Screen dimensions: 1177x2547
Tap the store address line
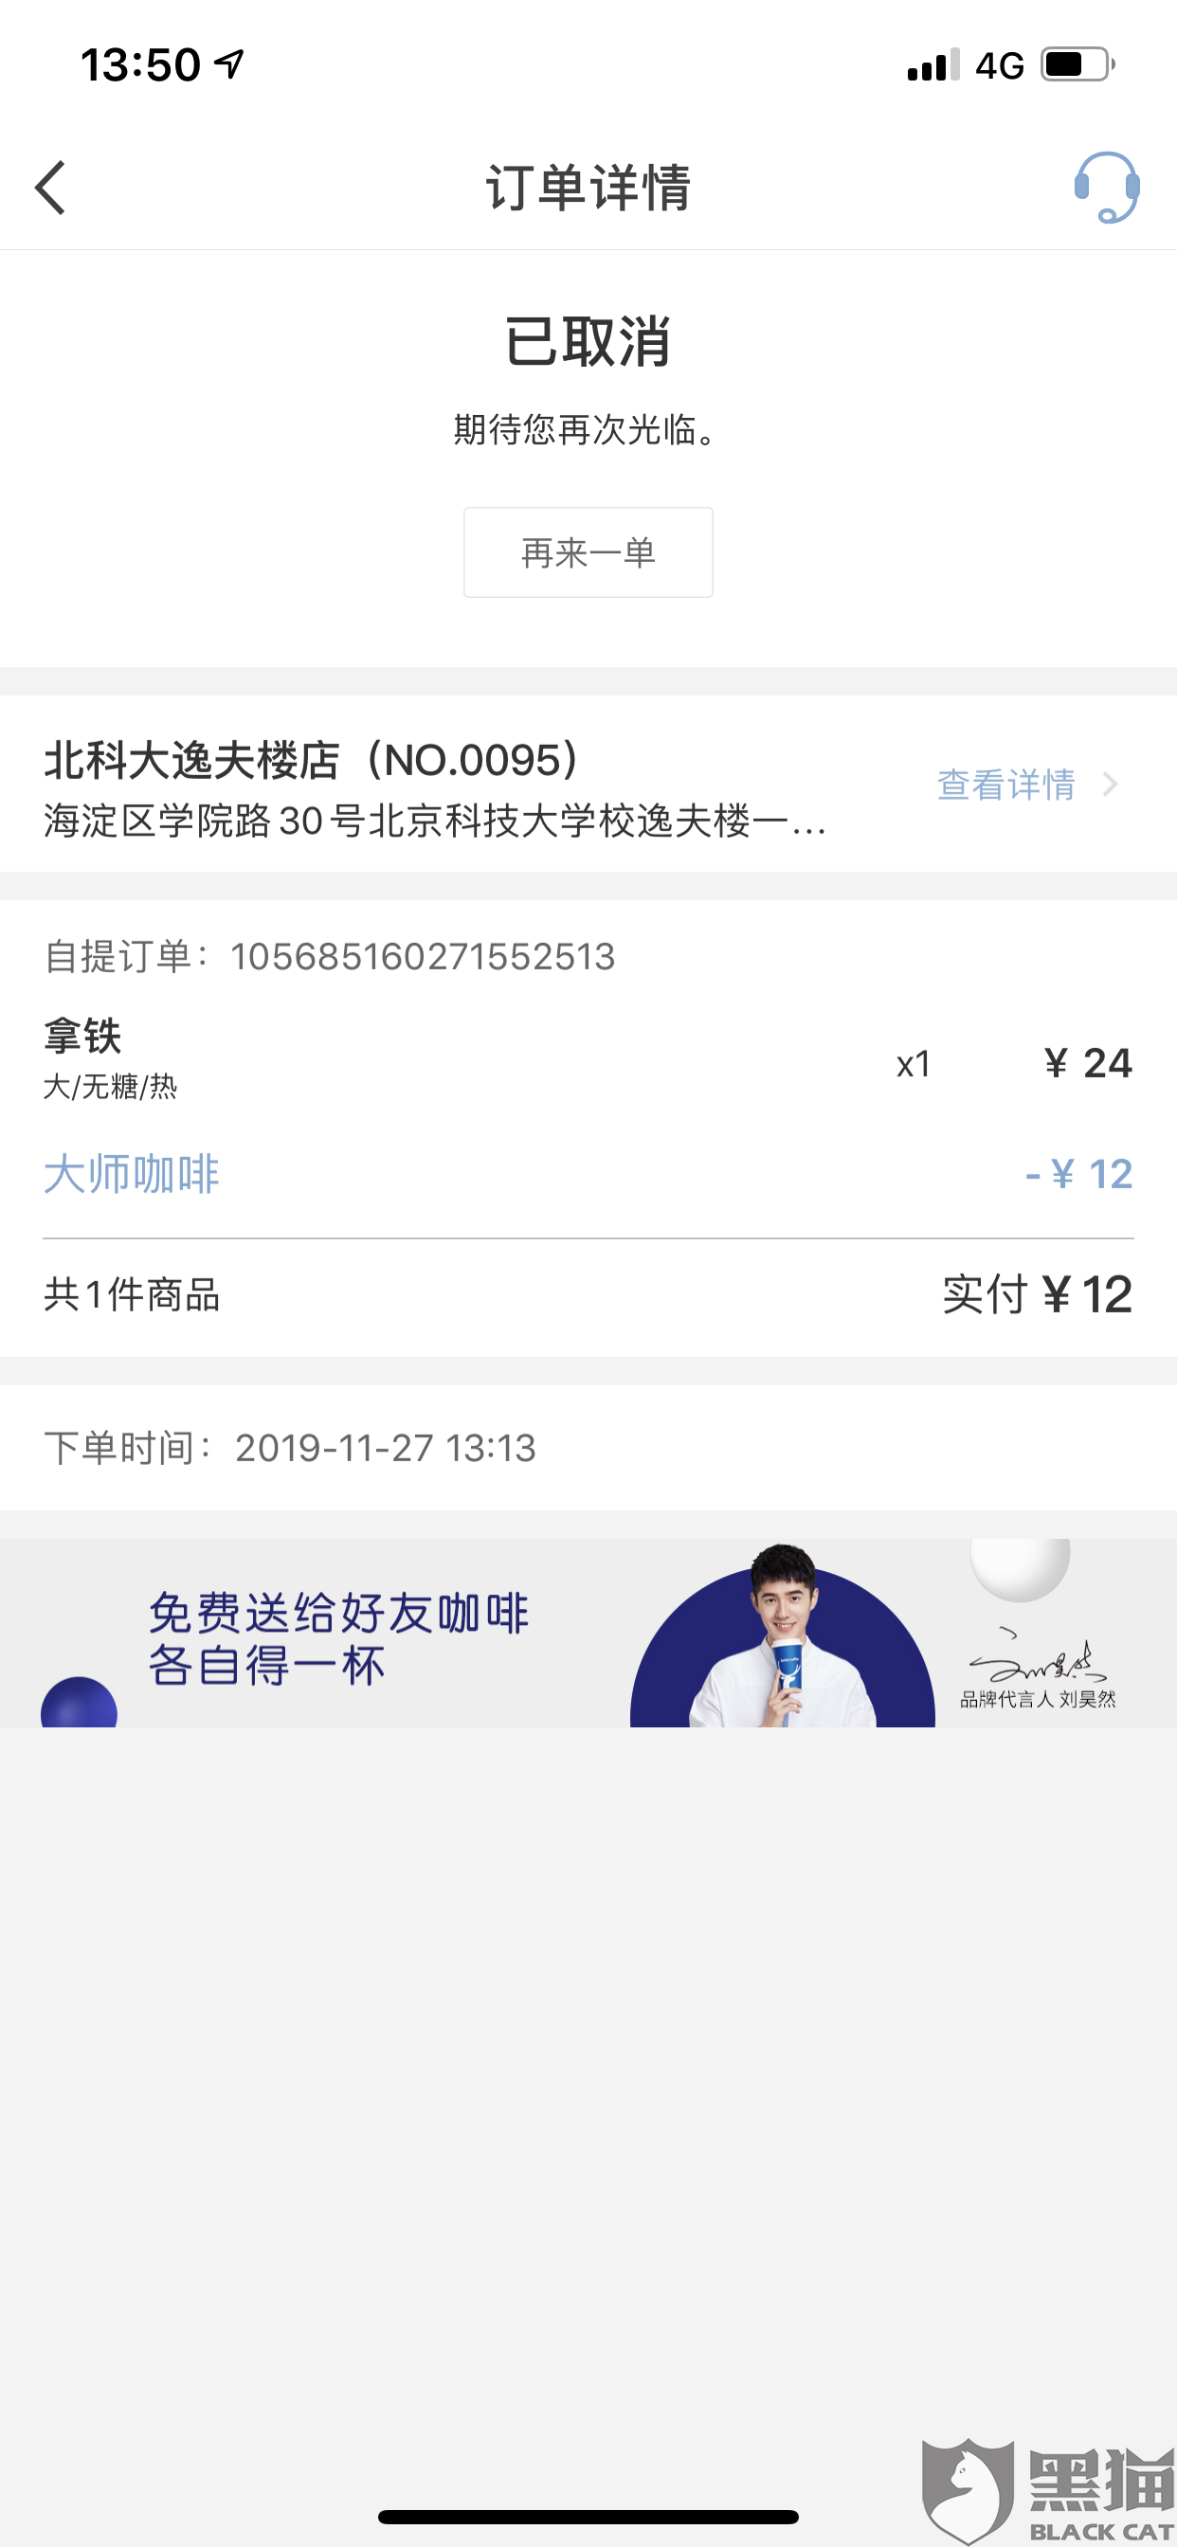point(435,821)
